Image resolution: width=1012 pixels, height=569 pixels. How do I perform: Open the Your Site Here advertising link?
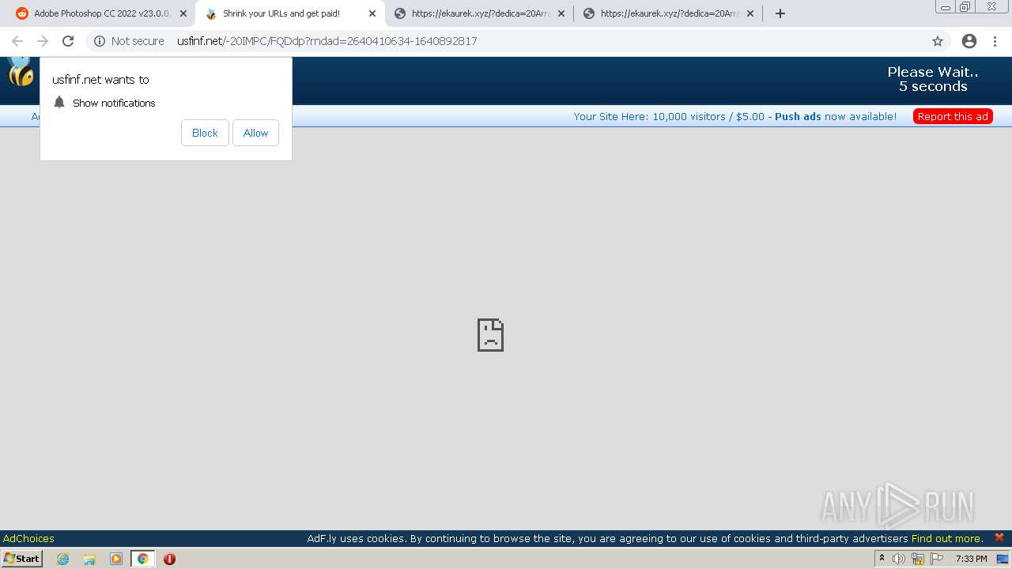click(735, 116)
